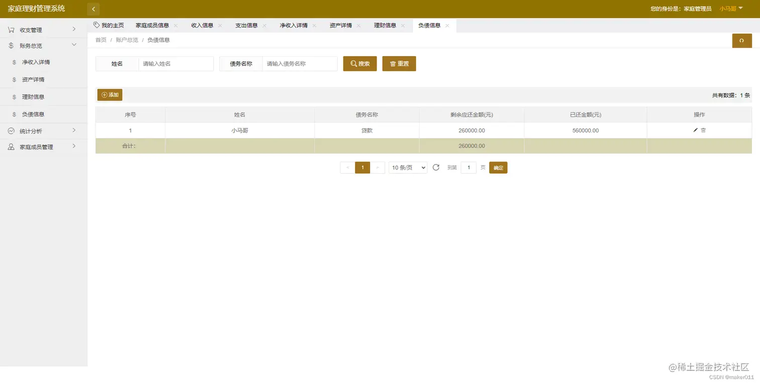Click the 小马哥 name cell in the table
The width and height of the screenshot is (760, 383).
pyautogui.click(x=240, y=131)
